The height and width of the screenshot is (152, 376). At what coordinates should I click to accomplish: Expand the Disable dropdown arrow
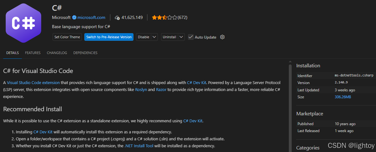(154, 37)
